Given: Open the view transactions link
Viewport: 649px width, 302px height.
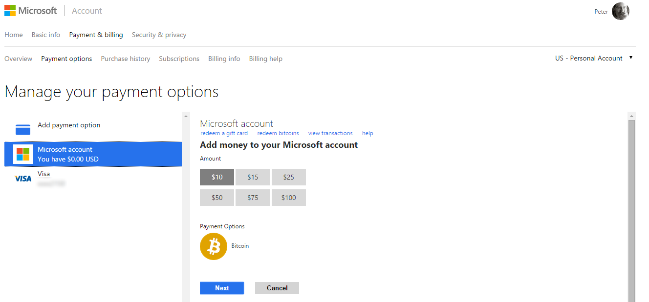Looking at the screenshot, I should [x=330, y=133].
